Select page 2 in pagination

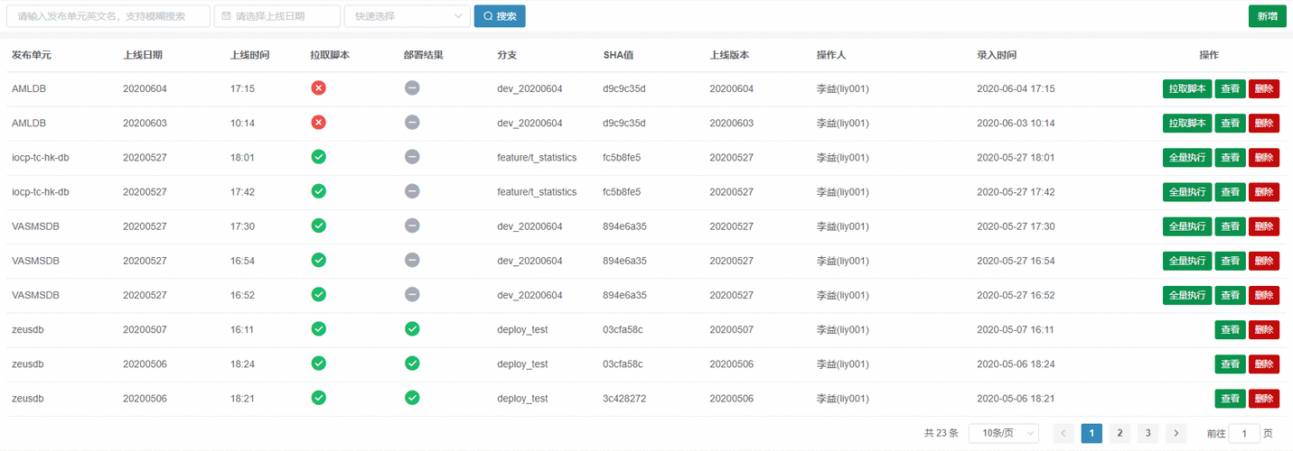tap(1120, 433)
